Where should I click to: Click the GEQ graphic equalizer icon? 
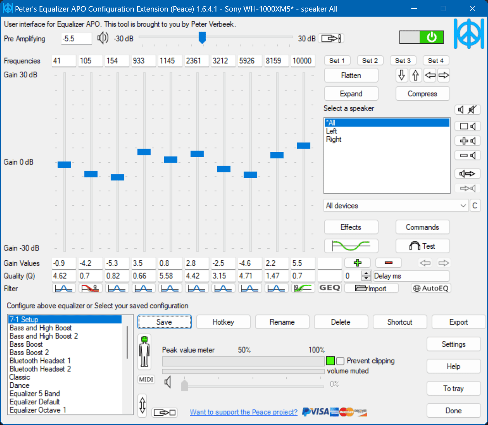[x=330, y=288]
